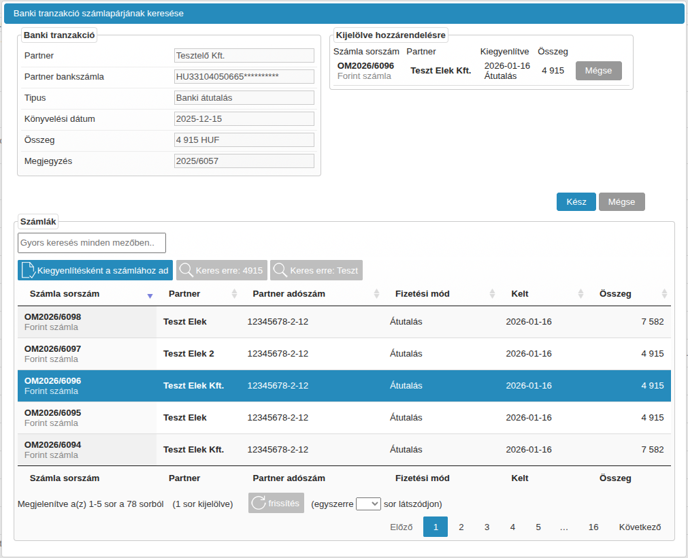Screen dimensions: 688x558
Task: Click the refresh icon on frissítés button
Action: [259, 504]
